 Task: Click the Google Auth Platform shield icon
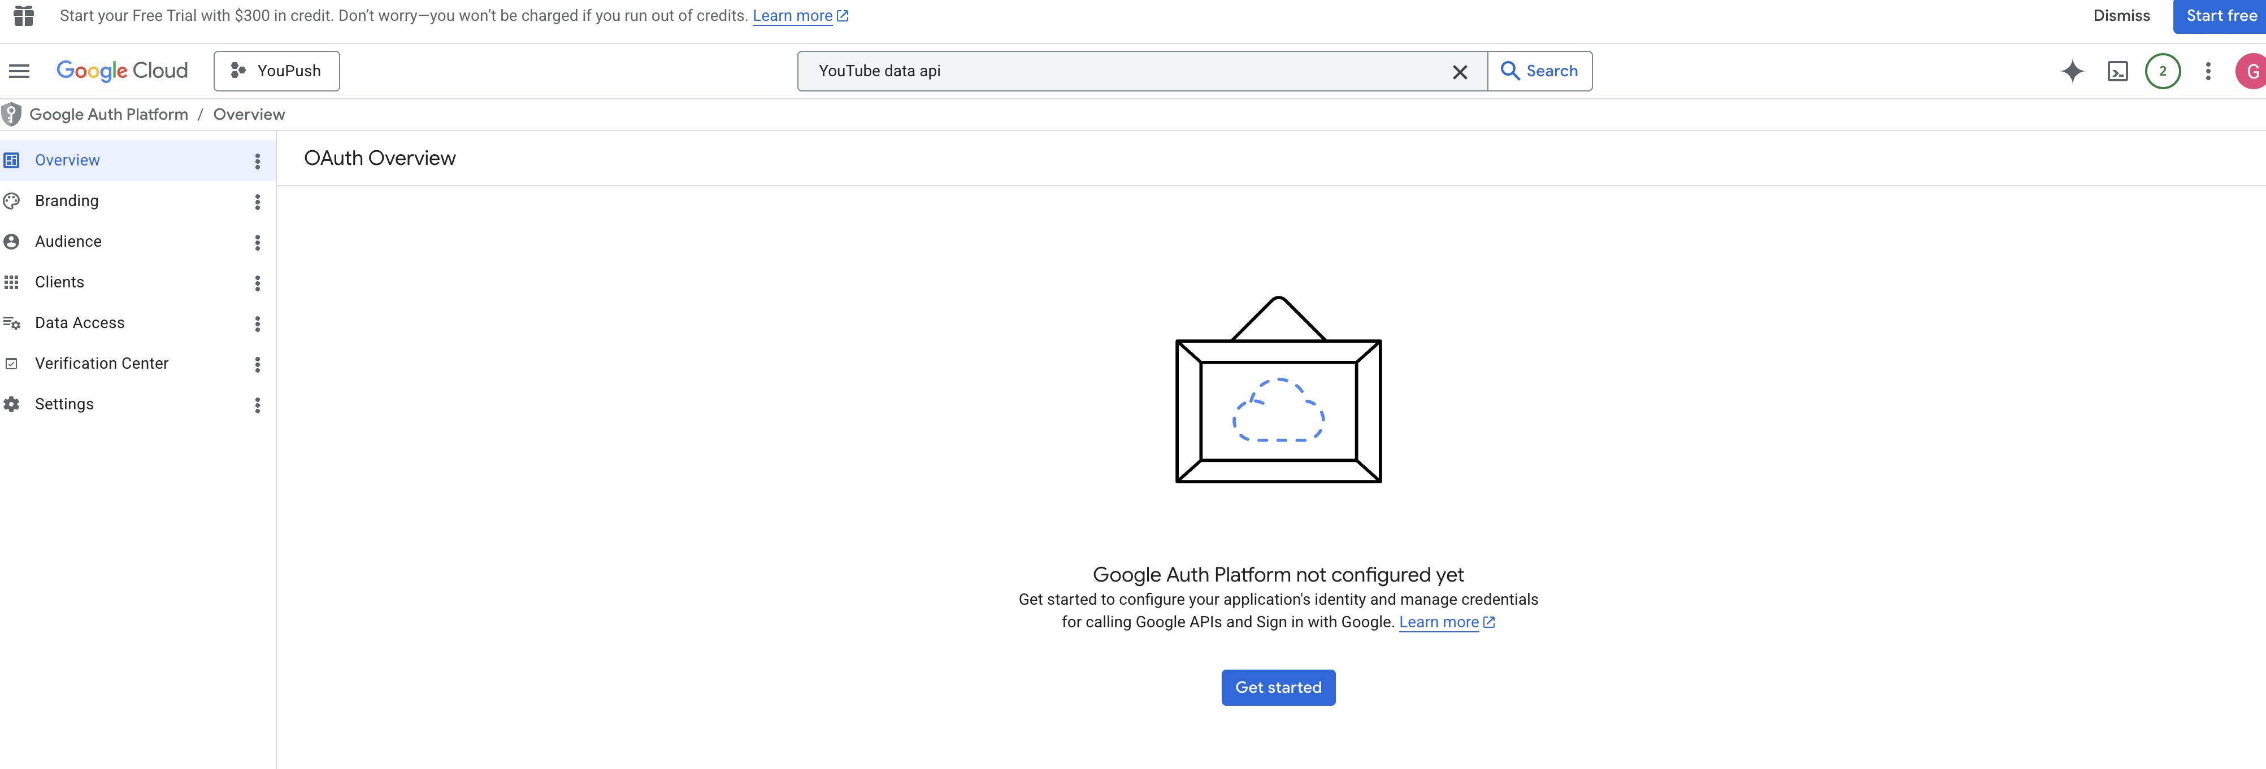point(11,114)
